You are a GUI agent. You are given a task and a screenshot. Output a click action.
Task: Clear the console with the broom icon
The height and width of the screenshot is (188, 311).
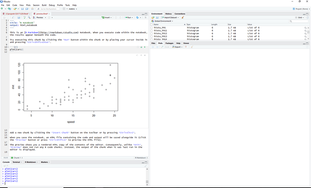coord(146,166)
